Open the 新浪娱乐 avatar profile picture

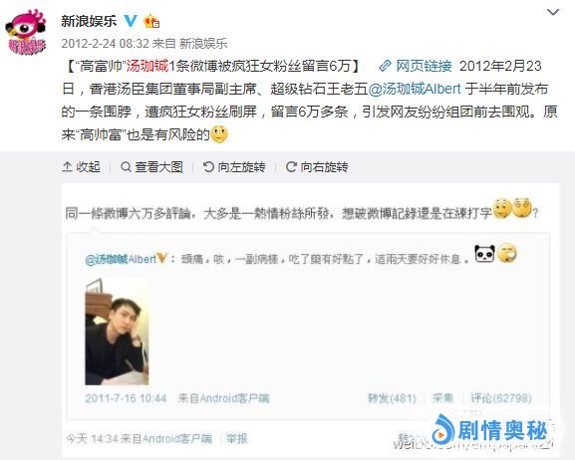[x=26, y=32]
